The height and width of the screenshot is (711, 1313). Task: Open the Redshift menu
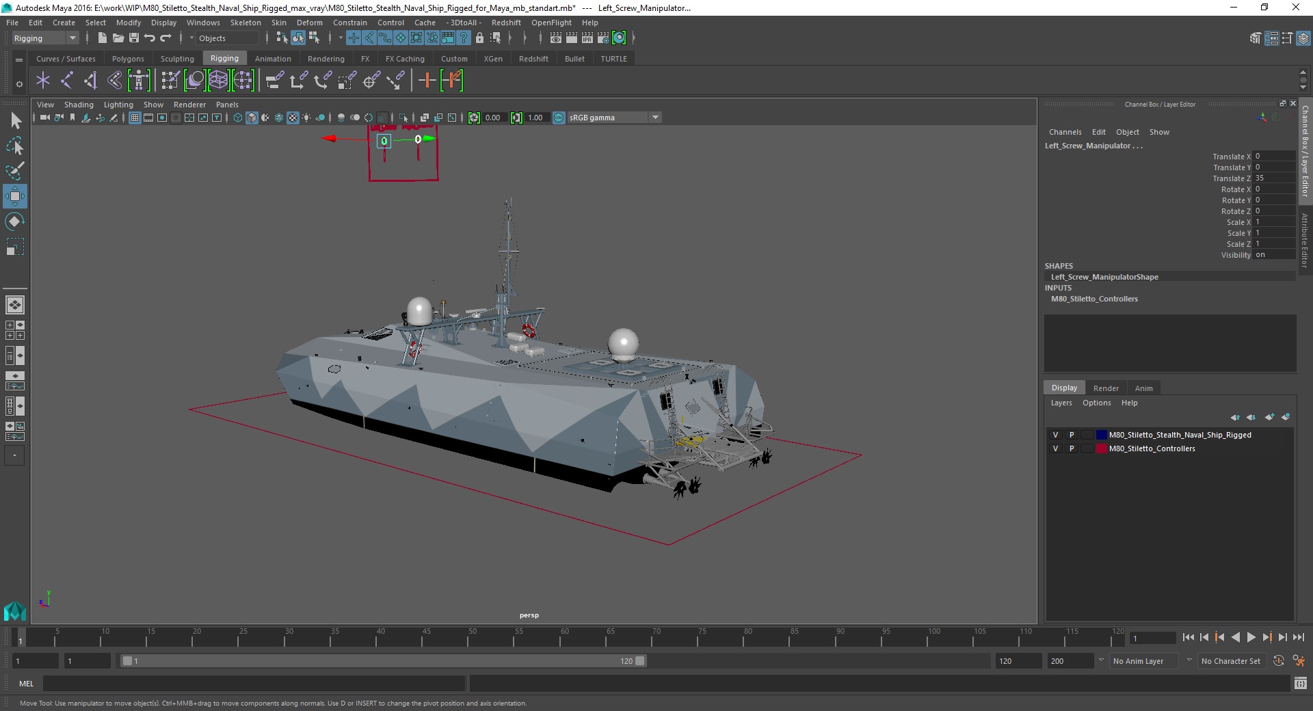(x=506, y=23)
